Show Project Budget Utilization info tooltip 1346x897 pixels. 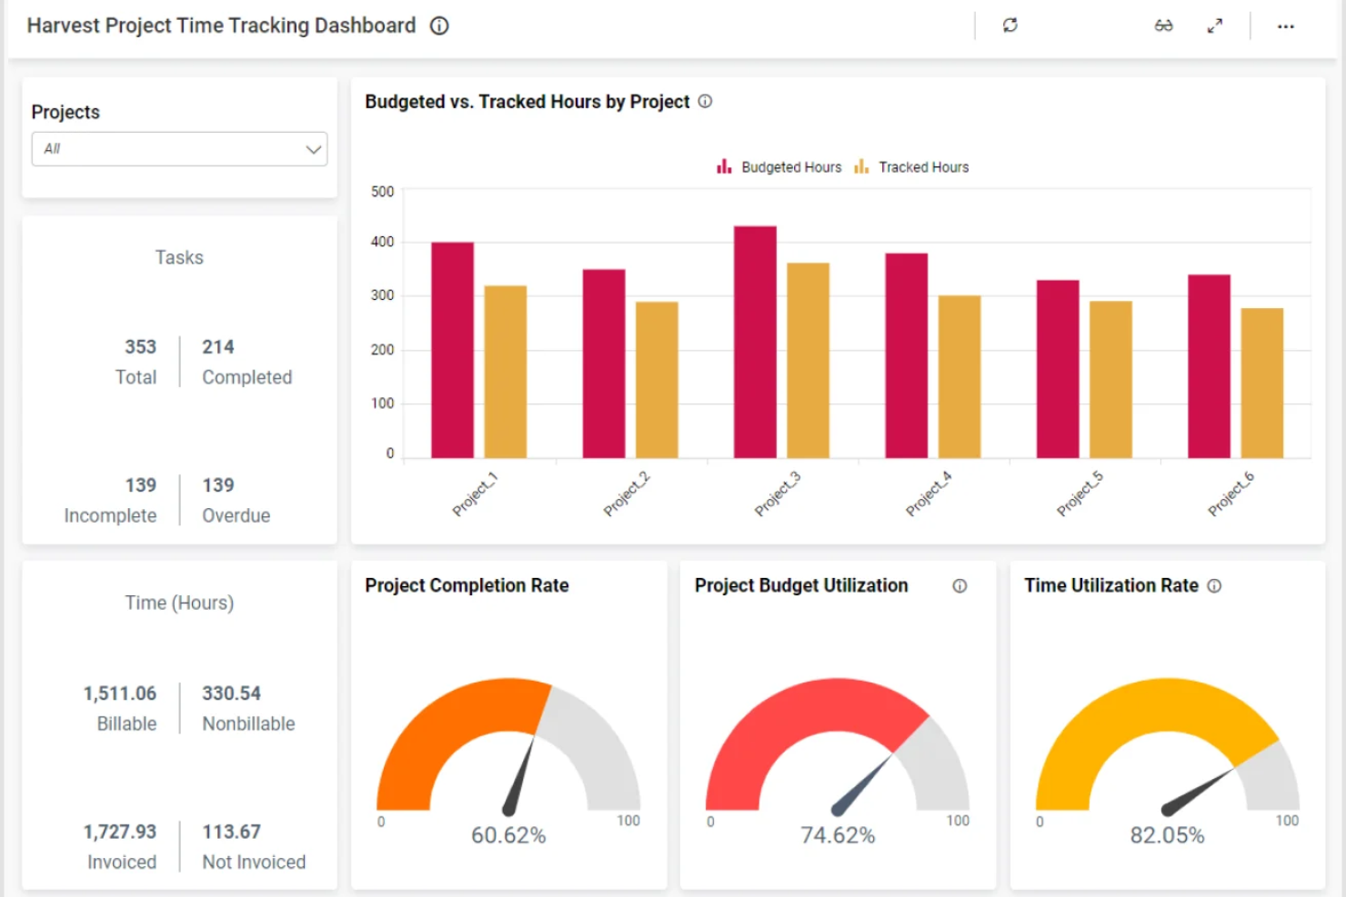point(960,586)
